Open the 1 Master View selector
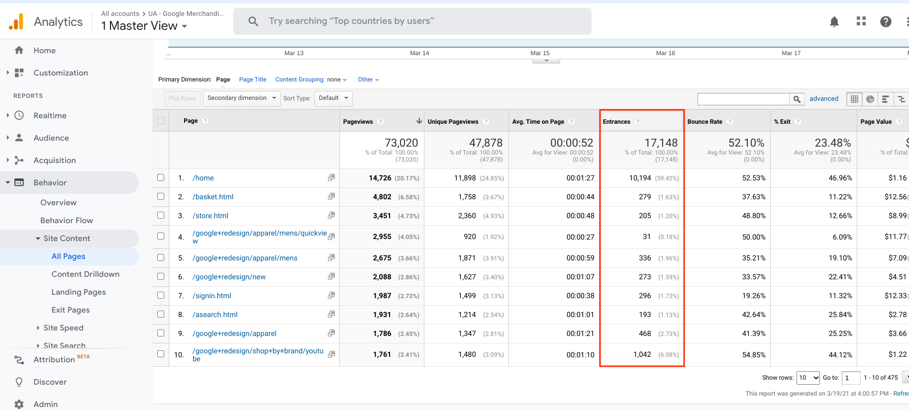Screen dimensions: 909x410 (x=144, y=26)
